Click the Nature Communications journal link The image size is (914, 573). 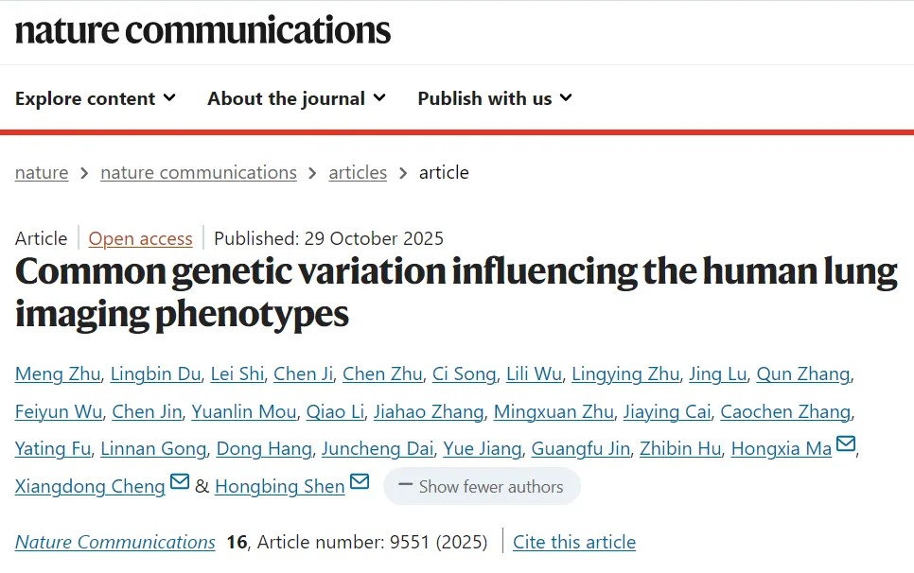tap(115, 542)
